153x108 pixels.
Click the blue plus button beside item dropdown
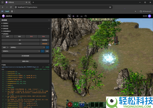click(47, 47)
